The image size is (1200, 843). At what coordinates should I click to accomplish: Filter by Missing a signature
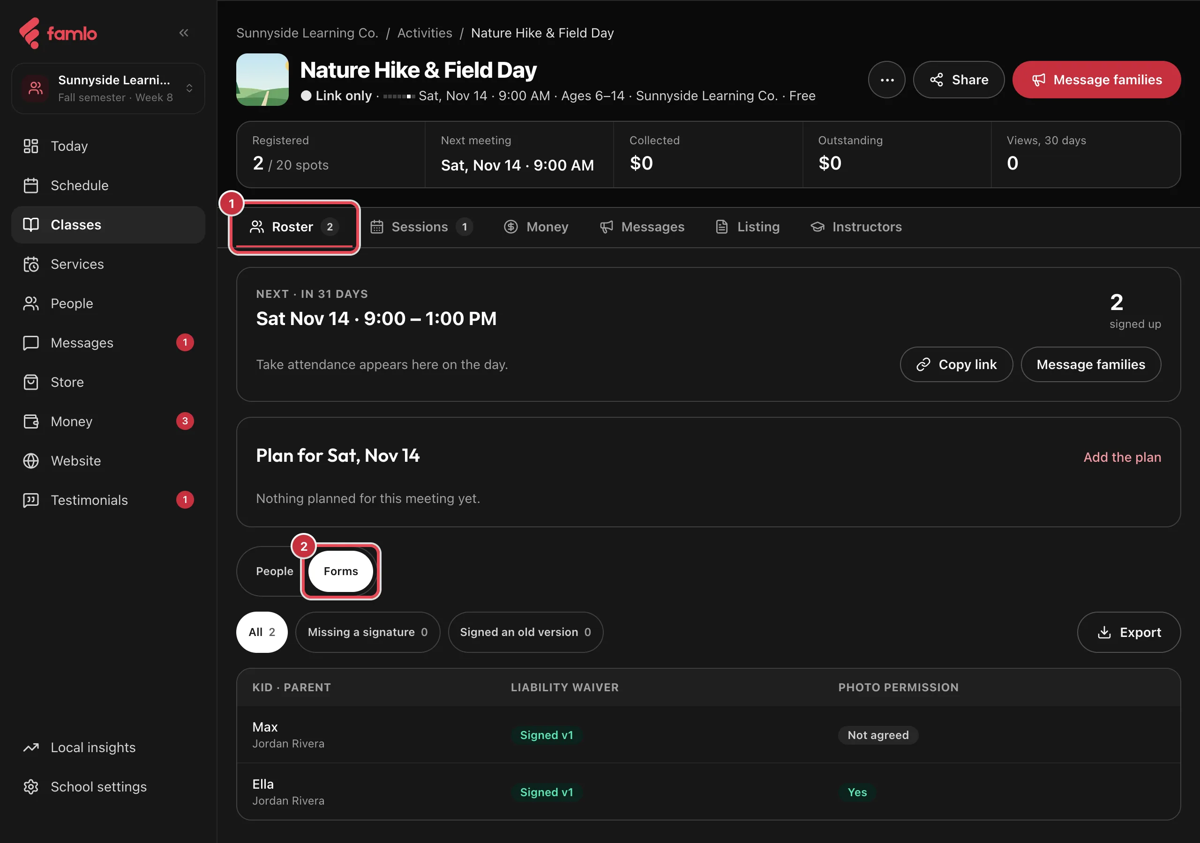(x=367, y=632)
